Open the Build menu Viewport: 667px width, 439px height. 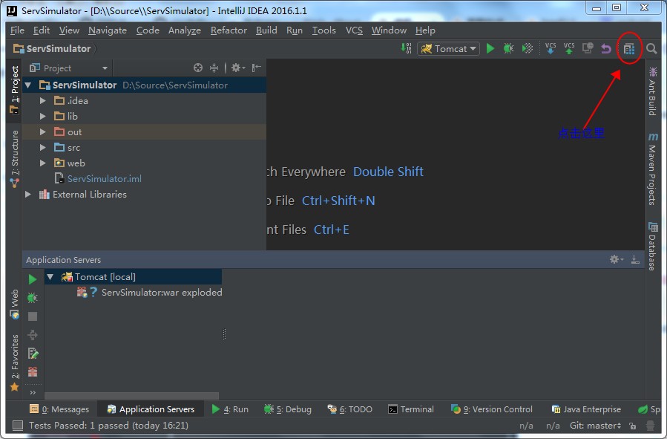tap(266, 30)
